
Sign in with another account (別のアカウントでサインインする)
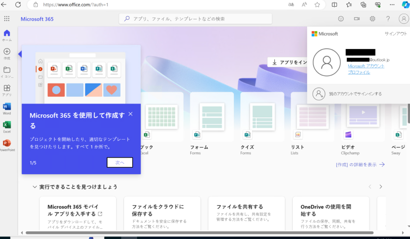(x=358, y=94)
